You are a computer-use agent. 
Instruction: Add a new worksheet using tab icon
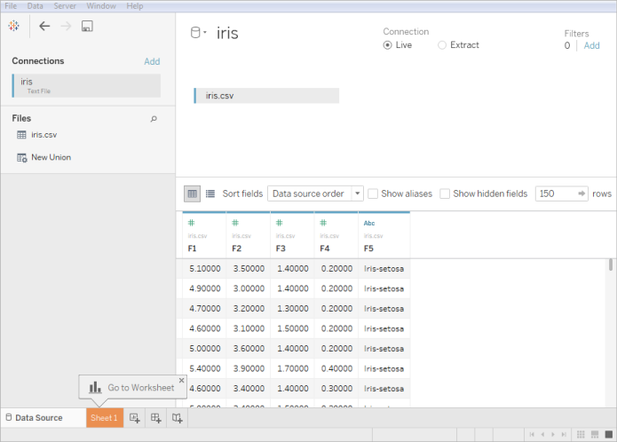pyautogui.click(x=135, y=418)
